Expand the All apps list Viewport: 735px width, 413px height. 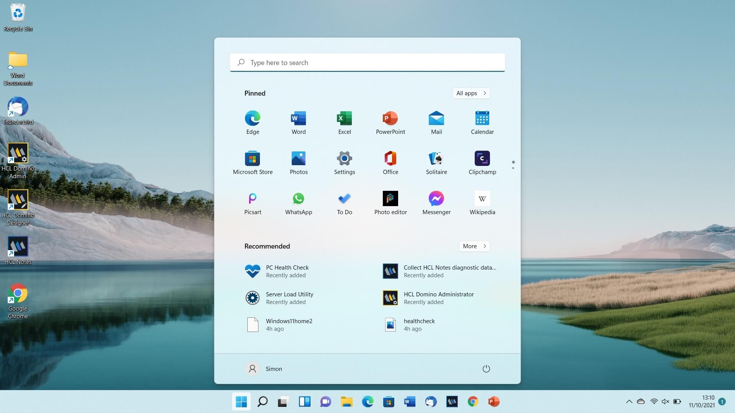pyautogui.click(x=471, y=93)
